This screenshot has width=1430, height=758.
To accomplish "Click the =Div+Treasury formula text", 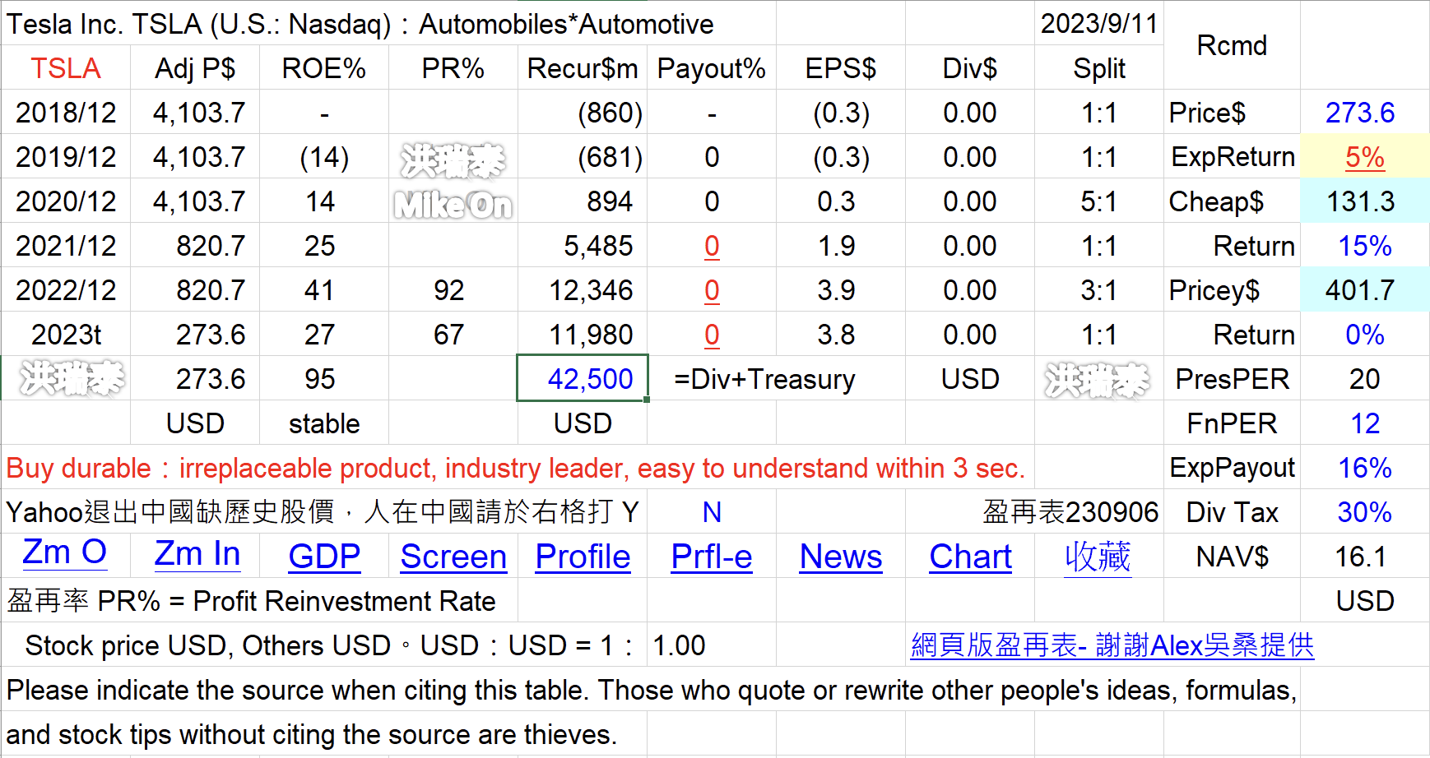I will pos(764,379).
